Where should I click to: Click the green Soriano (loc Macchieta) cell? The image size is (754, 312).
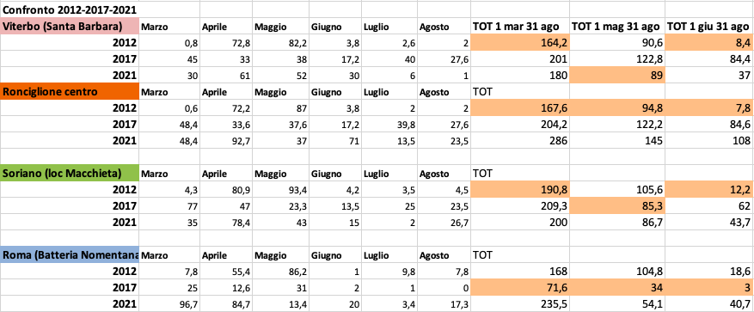[x=70, y=174]
